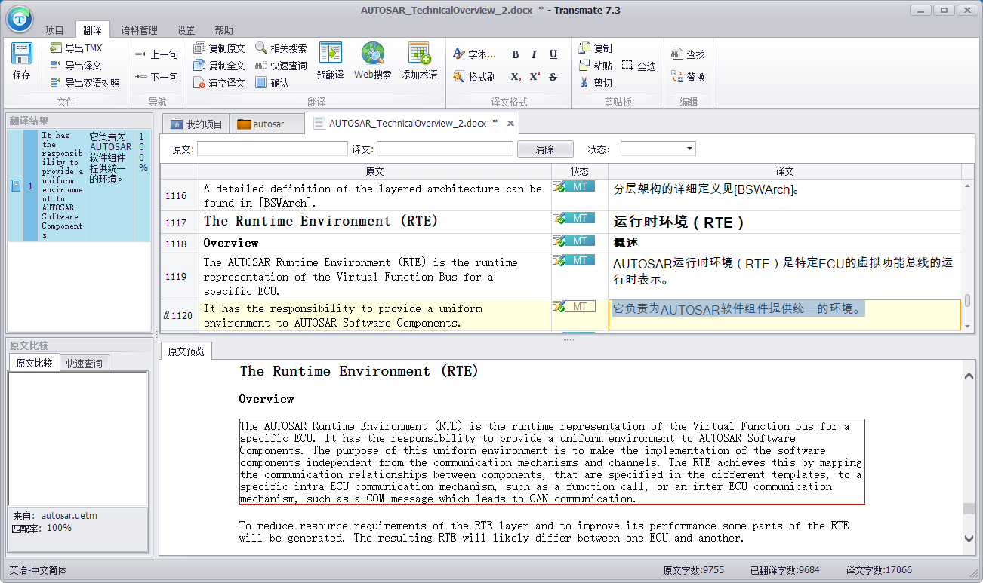Click segment grid vertical scrollbar thumb

[968, 300]
